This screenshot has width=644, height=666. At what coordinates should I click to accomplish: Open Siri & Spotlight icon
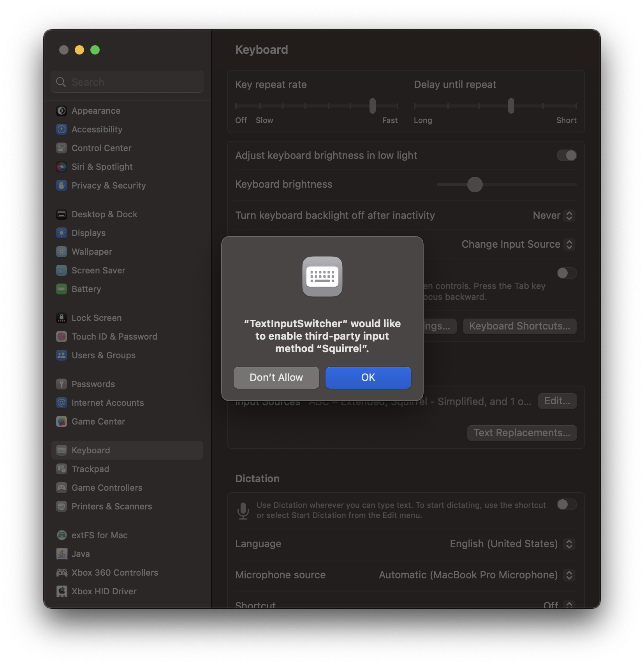click(62, 167)
